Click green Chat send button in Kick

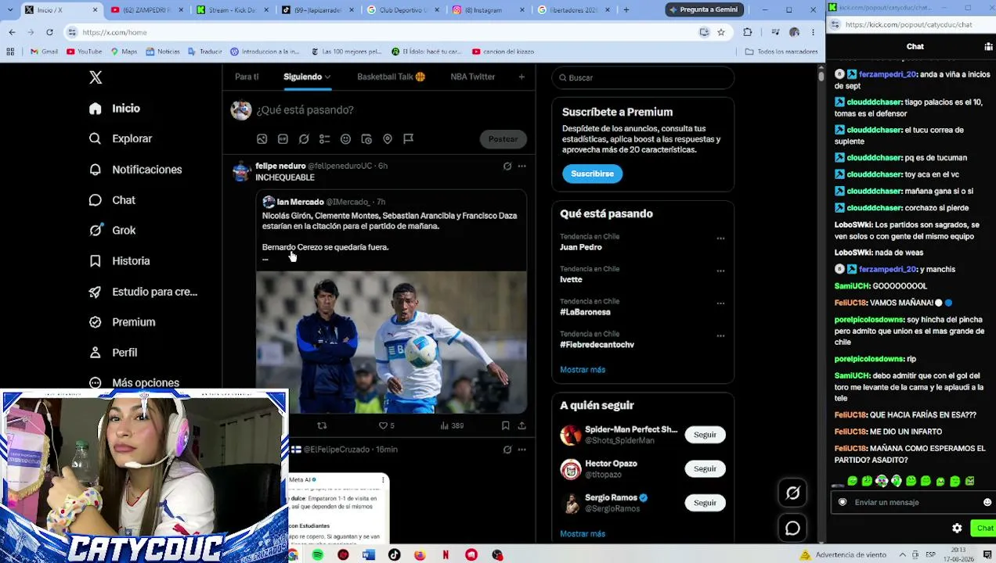984,529
